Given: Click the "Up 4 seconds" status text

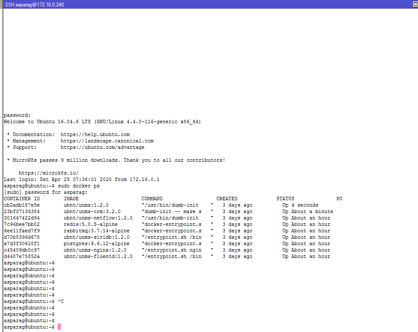Looking at the screenshot, I should coord(300,205).
